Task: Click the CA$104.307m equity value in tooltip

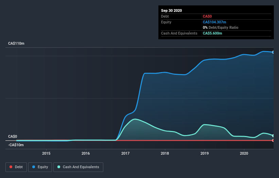Action: click(214, 22)
